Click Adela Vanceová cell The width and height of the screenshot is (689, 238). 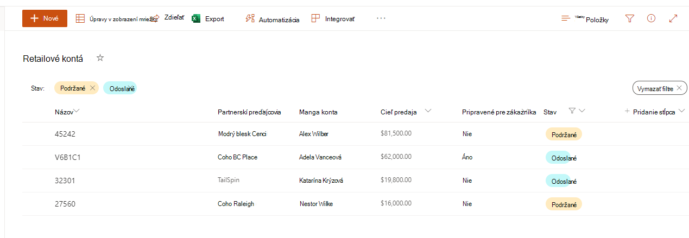320,157
